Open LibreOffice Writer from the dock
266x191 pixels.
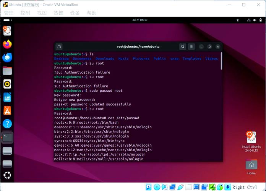point(7,97)
